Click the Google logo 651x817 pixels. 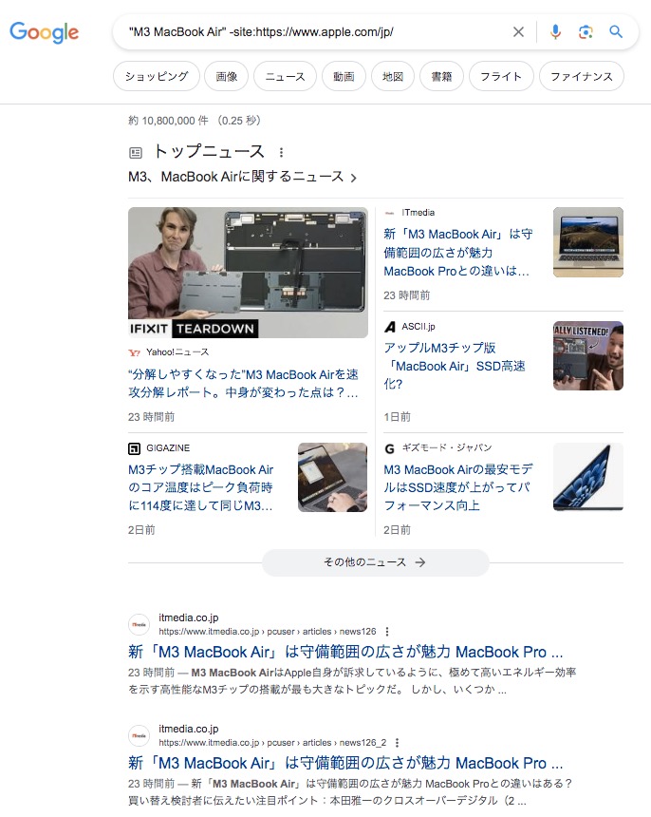coord(45,32)
